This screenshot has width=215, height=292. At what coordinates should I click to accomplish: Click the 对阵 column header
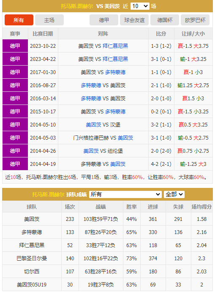click(x=103, y=34)
